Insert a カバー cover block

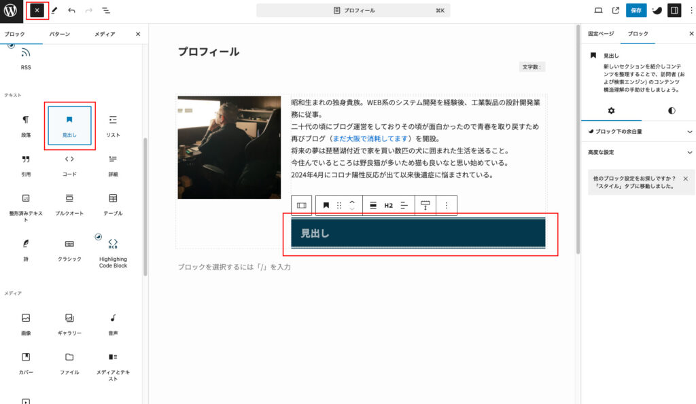click(x=26, y=363)
